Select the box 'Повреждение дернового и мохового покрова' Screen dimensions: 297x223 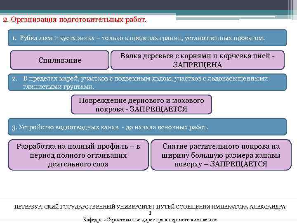[x=141, y=104]
